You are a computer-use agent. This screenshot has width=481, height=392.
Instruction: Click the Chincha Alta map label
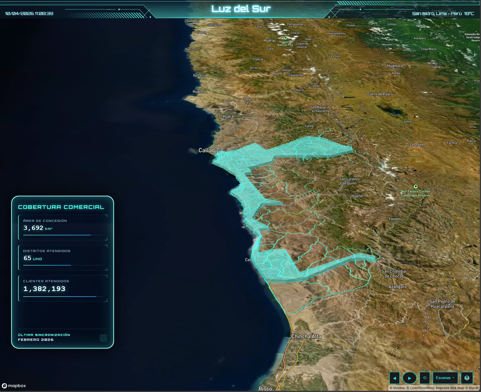coord(306,336)
